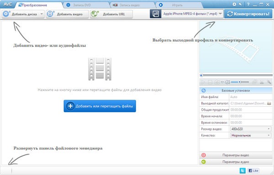Browse output folder with the folder icon
This screenshot has height=175, width=274.
point(269,103)
